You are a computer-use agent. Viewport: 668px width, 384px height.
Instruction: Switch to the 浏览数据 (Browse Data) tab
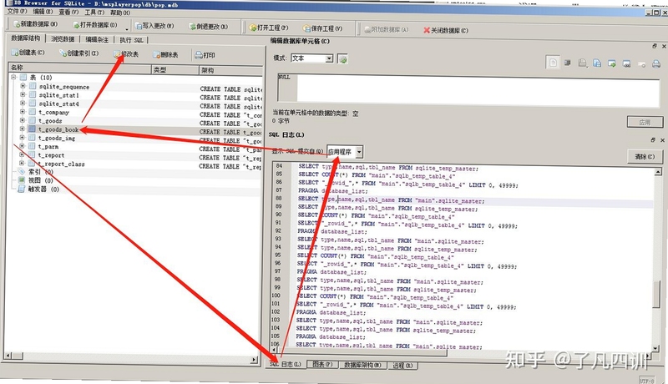pos(63,38)
